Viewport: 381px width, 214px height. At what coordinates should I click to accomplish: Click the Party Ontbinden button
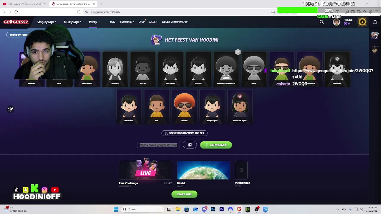coord(18,35)
